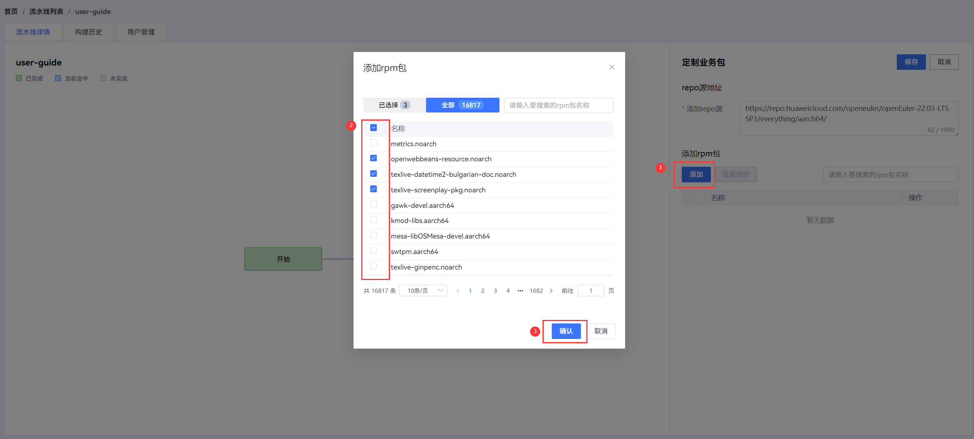Image resolution: width=974 pixels, height=439 pixels.
Task: Check the swtpm.aarch64 package box
Action: 373,251
